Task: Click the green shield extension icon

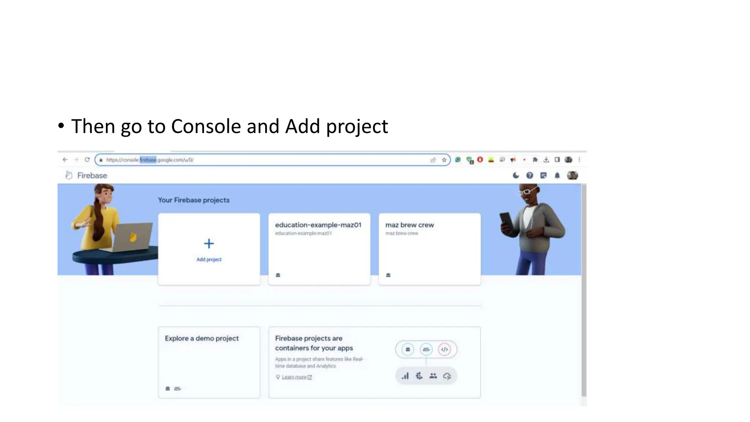Action: 469,160
